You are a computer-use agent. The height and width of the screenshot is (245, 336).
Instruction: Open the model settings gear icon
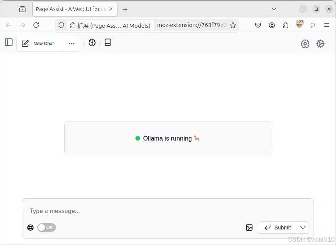(x=305, y=44)
